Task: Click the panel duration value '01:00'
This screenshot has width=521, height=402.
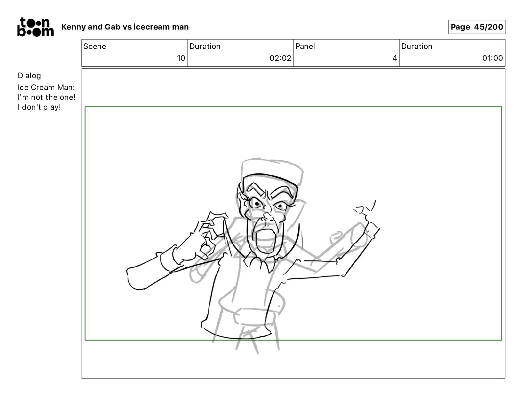Action: coord(492,58)
